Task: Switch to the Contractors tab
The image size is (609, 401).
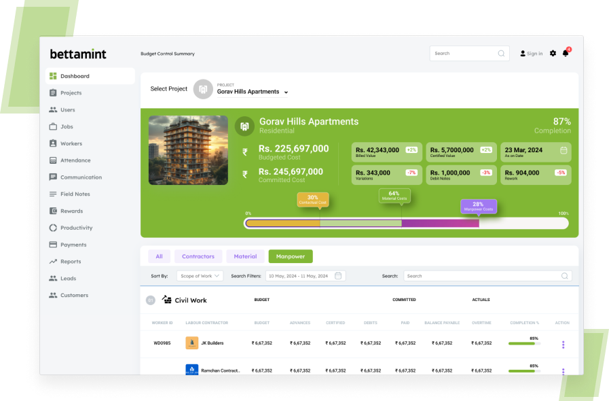Action: pos(198,256)
